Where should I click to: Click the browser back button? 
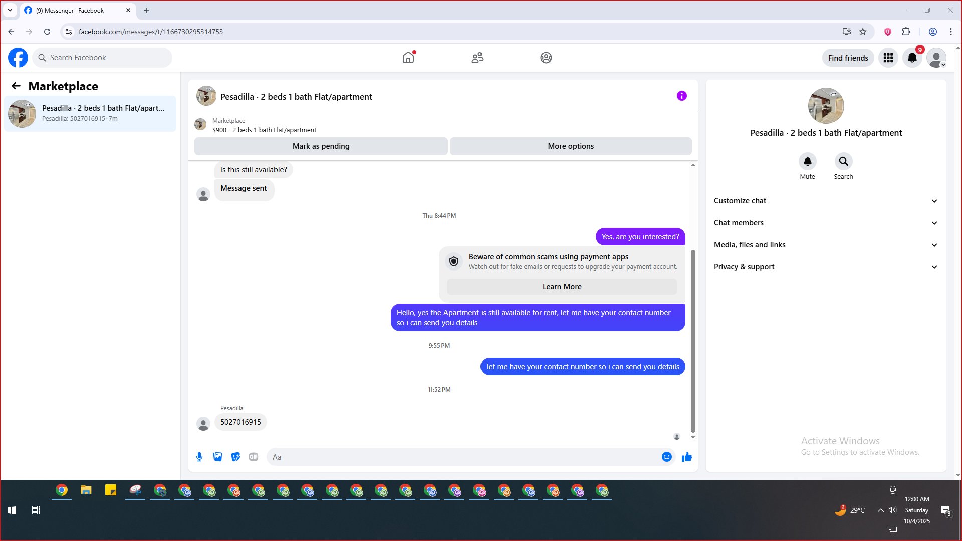pyautogui.click(x=11, y=32)
